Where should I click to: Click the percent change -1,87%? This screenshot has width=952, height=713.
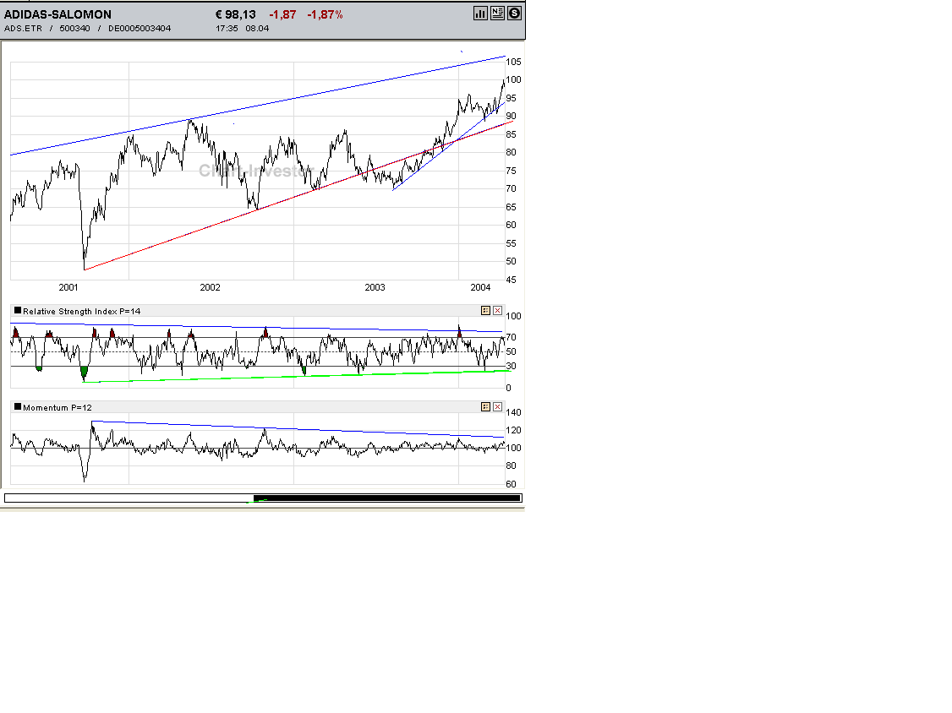[325, 14]
